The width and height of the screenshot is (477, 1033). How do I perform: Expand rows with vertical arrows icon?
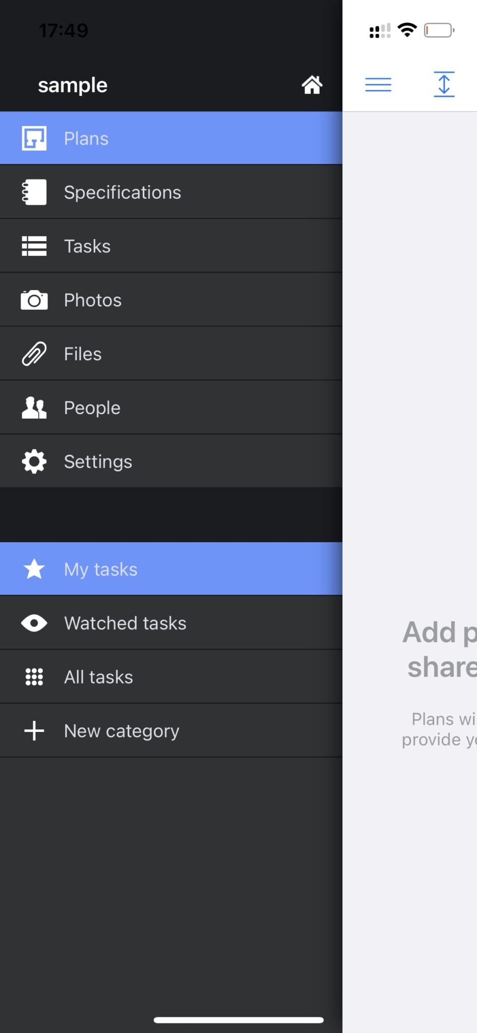[x=444, y=84]
